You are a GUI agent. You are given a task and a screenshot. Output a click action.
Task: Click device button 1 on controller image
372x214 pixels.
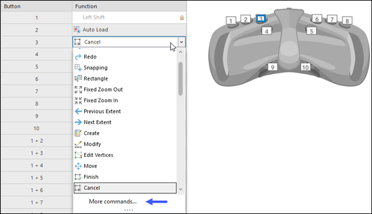(x=231, y=21)
